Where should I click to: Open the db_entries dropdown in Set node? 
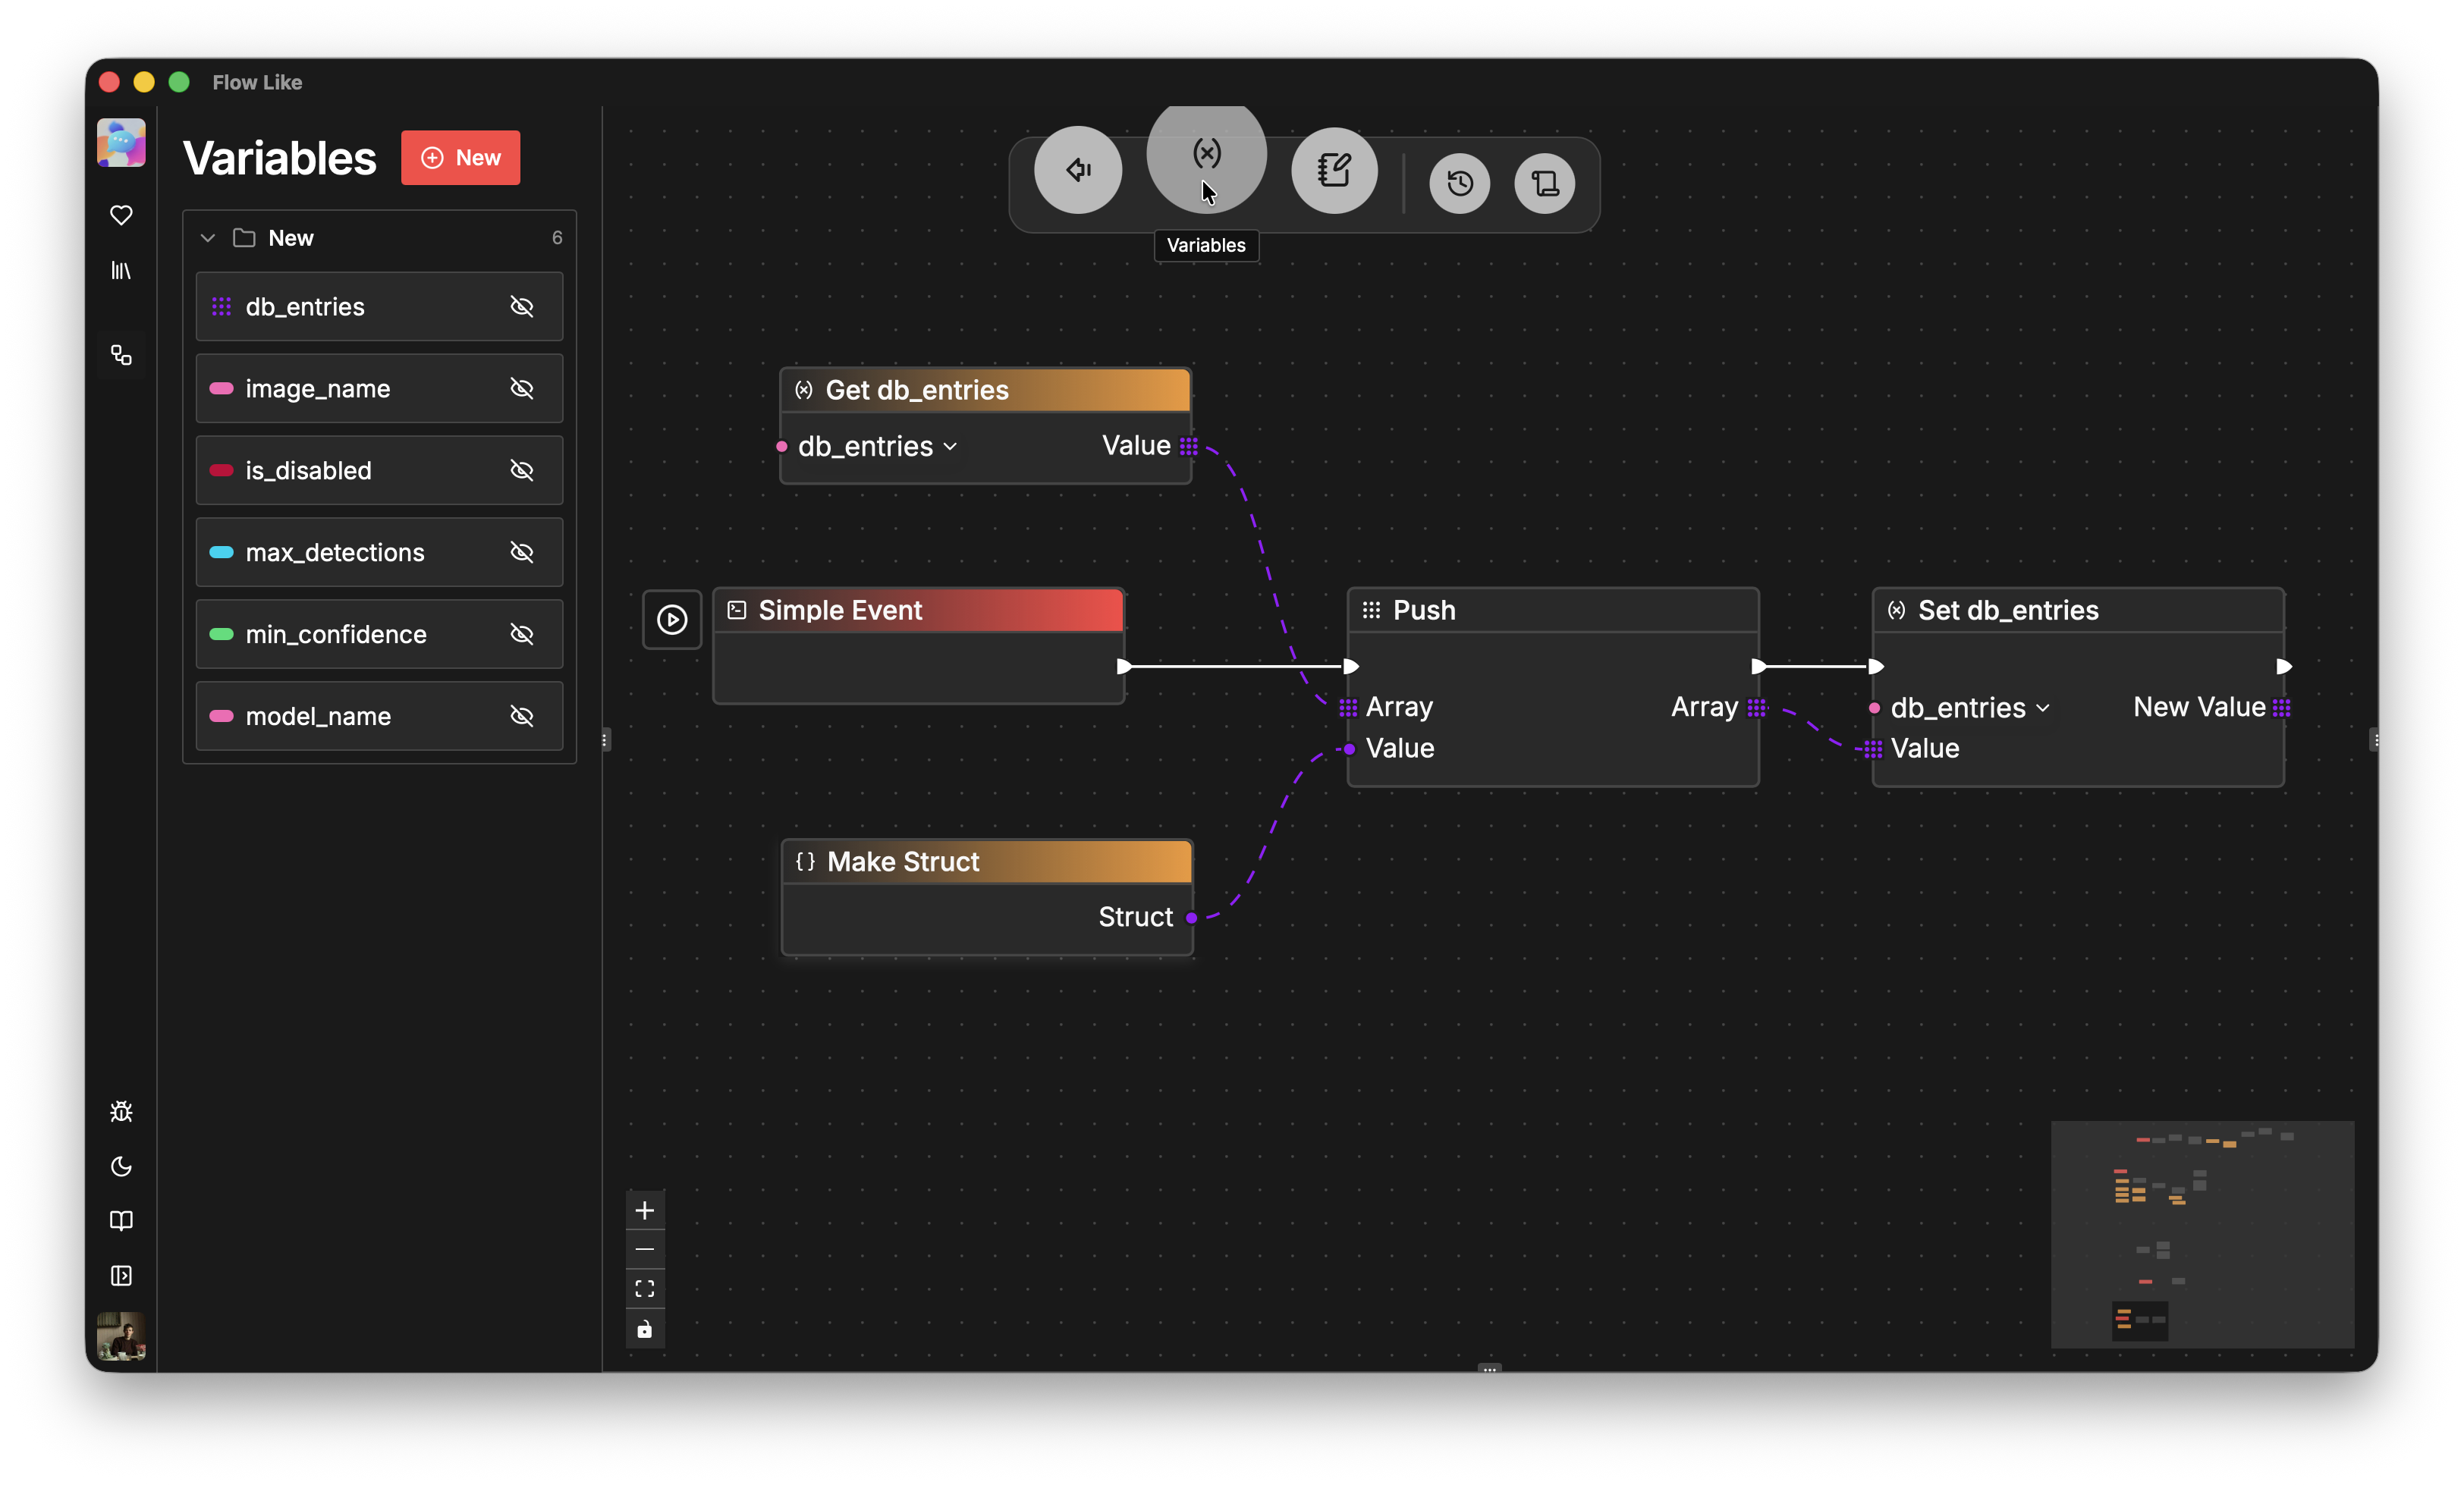coord(2043,707)
